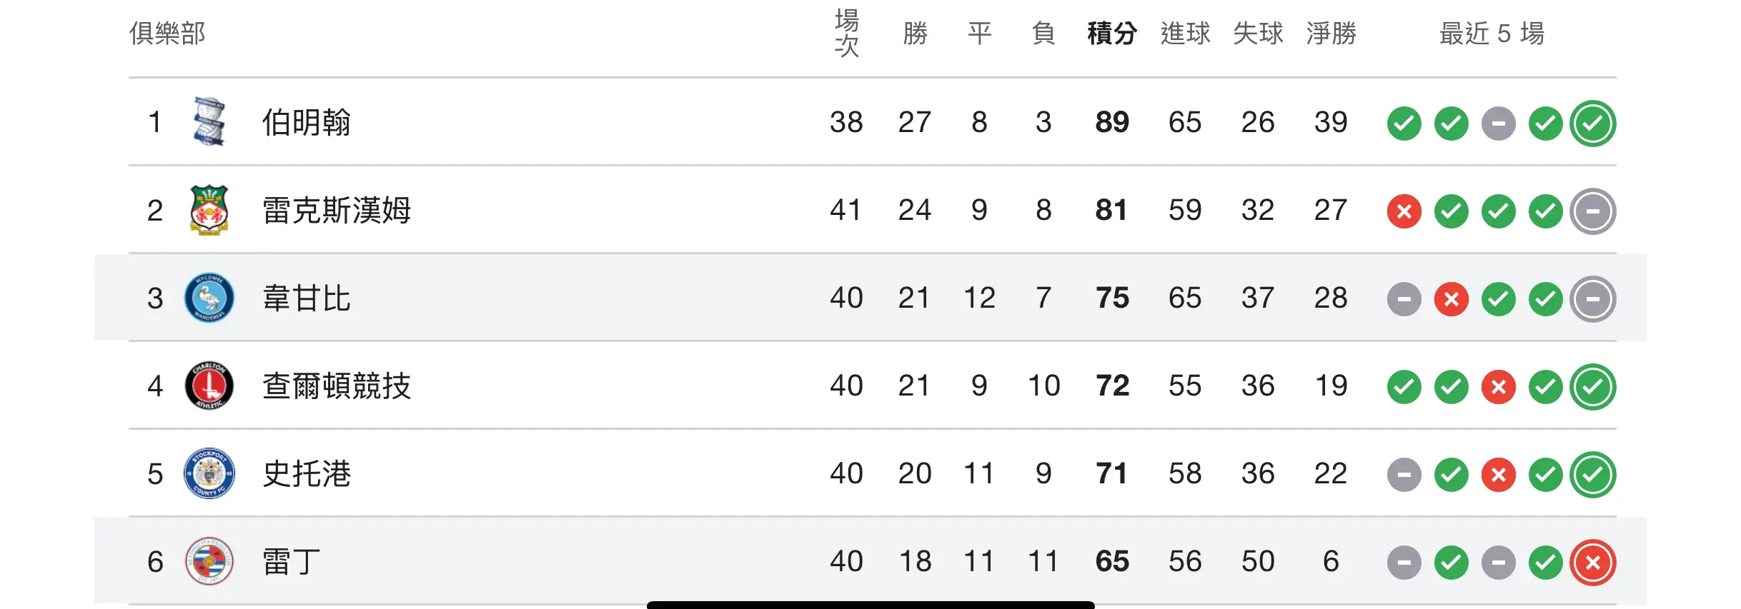Click the Stockport County (史托港) crest
Viewport: 1741px width, 609px height.
(209, 473)
